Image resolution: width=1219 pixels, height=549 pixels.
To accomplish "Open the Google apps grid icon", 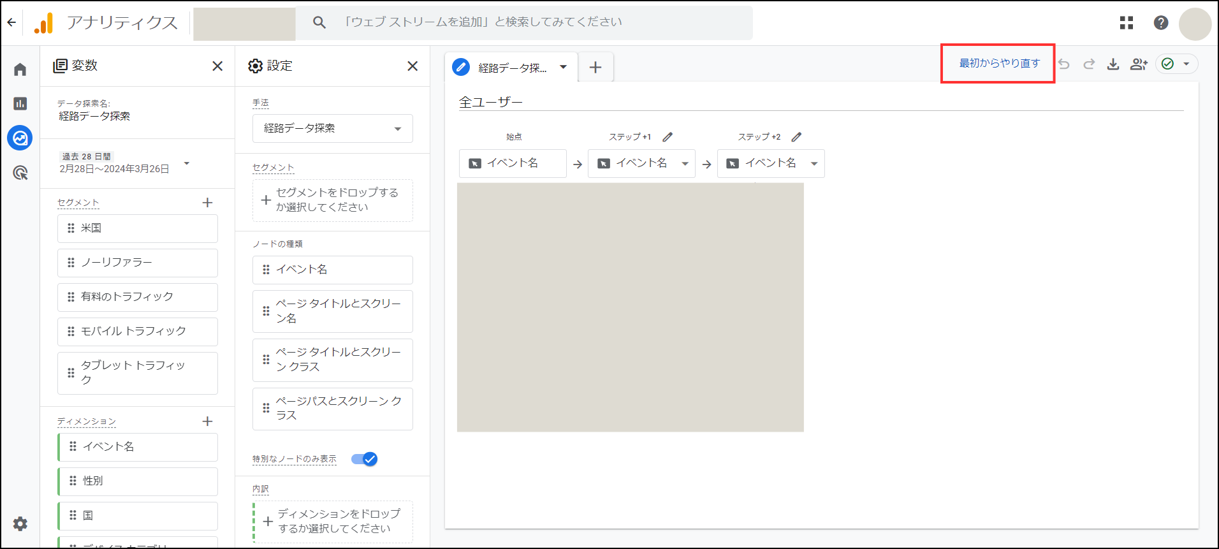I will click(x=1127, y=23).
